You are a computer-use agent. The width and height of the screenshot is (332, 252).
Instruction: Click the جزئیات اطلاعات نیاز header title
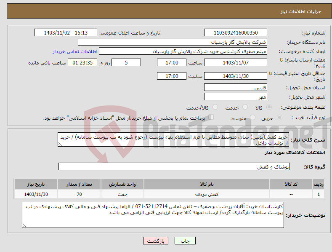[x=301, y=11]
